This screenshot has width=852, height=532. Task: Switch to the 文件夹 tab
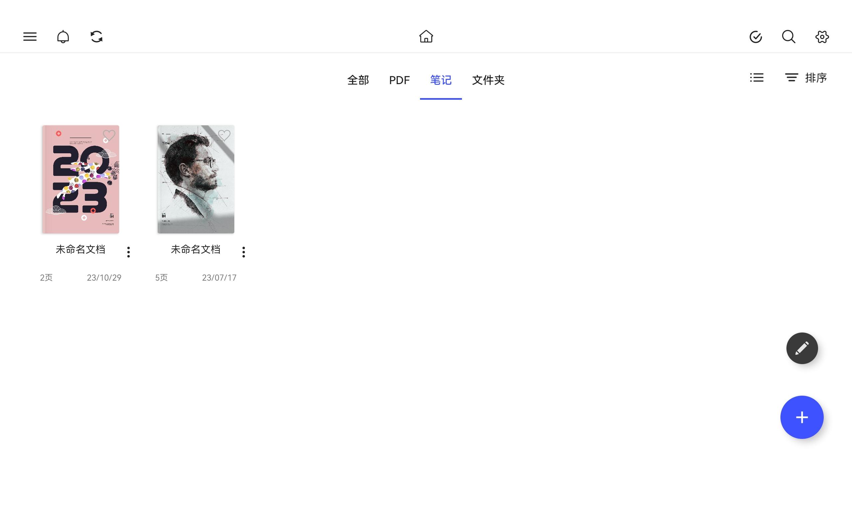[488, 80]
